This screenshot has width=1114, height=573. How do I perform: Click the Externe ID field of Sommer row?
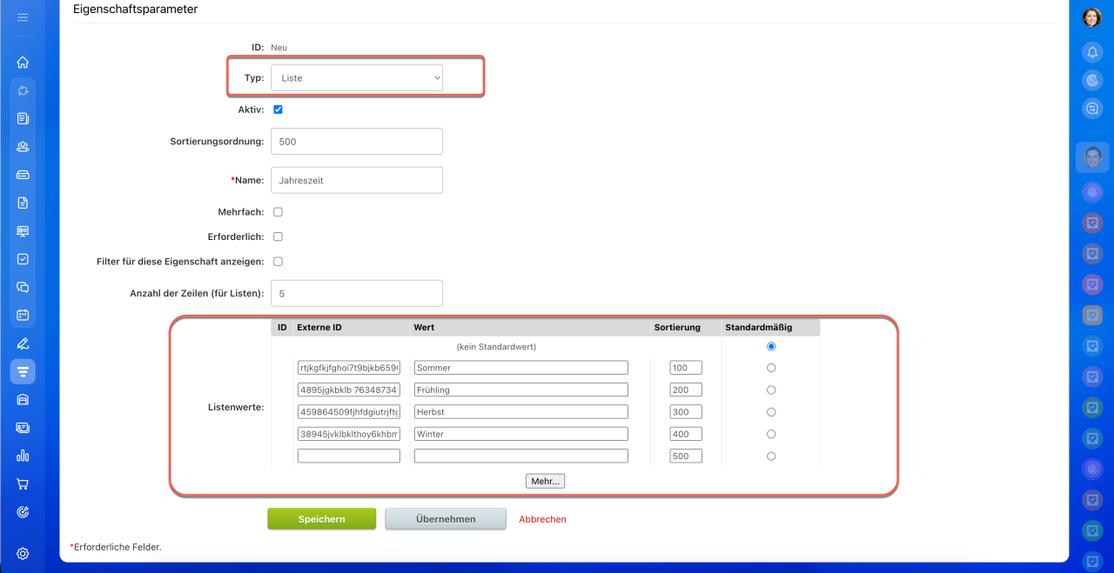[x=349, y=368]
